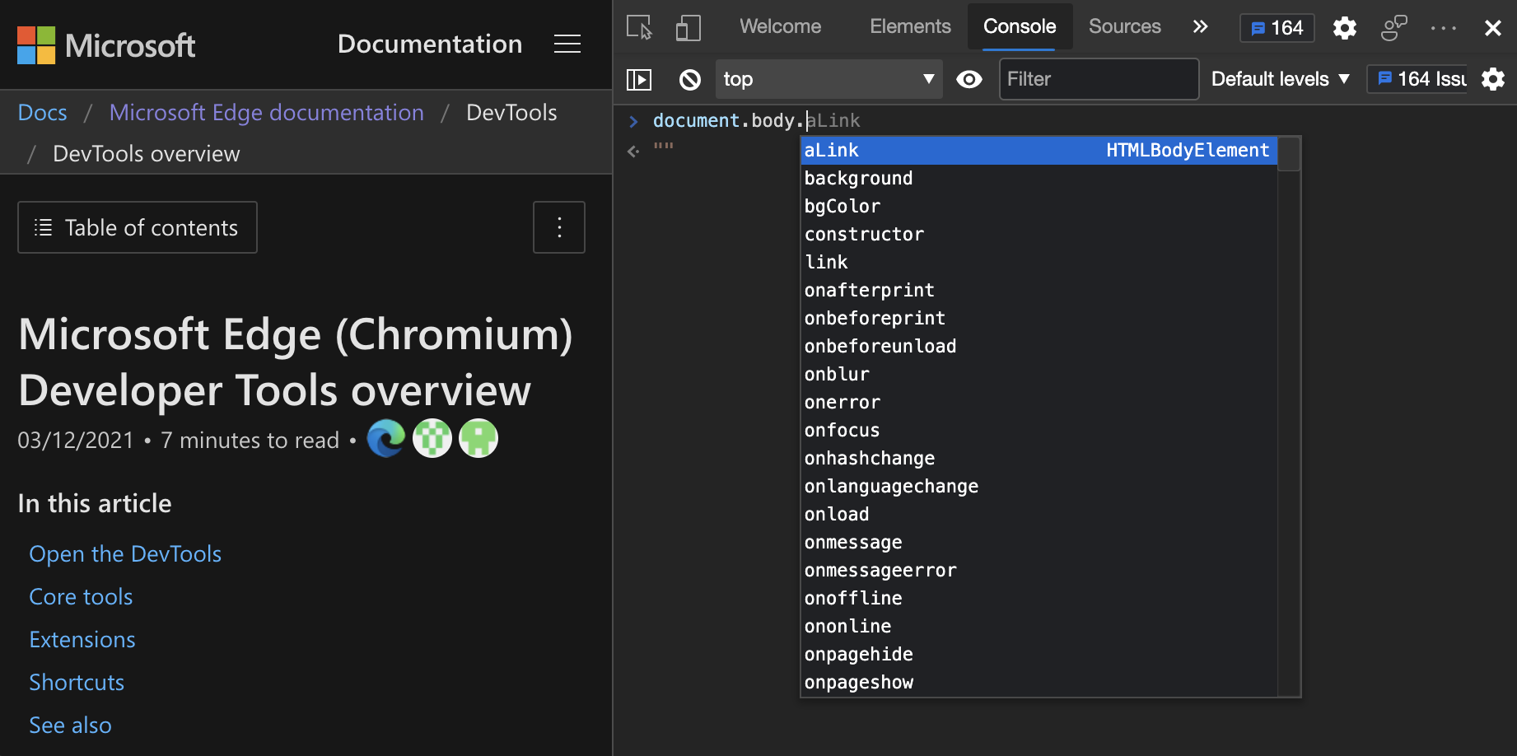This screenshot has width=1517, height=756.
Task: Choose the aLink autocomplete suggestion
Action: 1039,150
